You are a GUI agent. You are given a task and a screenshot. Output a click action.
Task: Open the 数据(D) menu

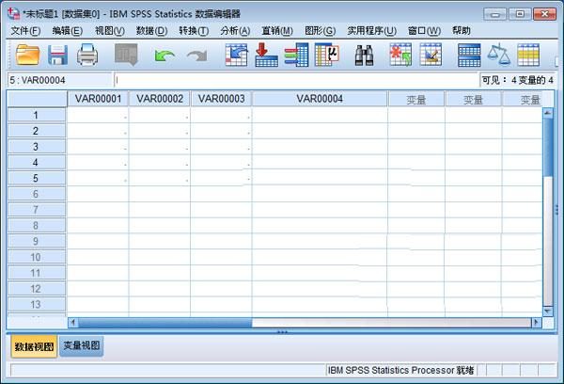click(x=151, y=31)
